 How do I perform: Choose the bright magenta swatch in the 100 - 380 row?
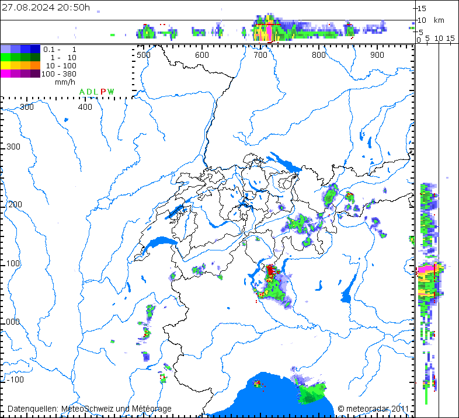point(5,74)
